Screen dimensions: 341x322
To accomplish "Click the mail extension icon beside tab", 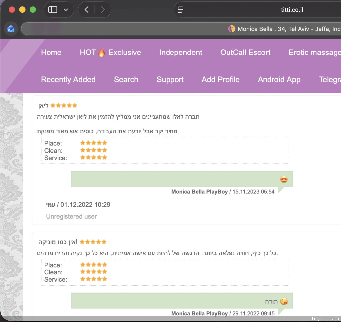I will click(x=11, y=29).
